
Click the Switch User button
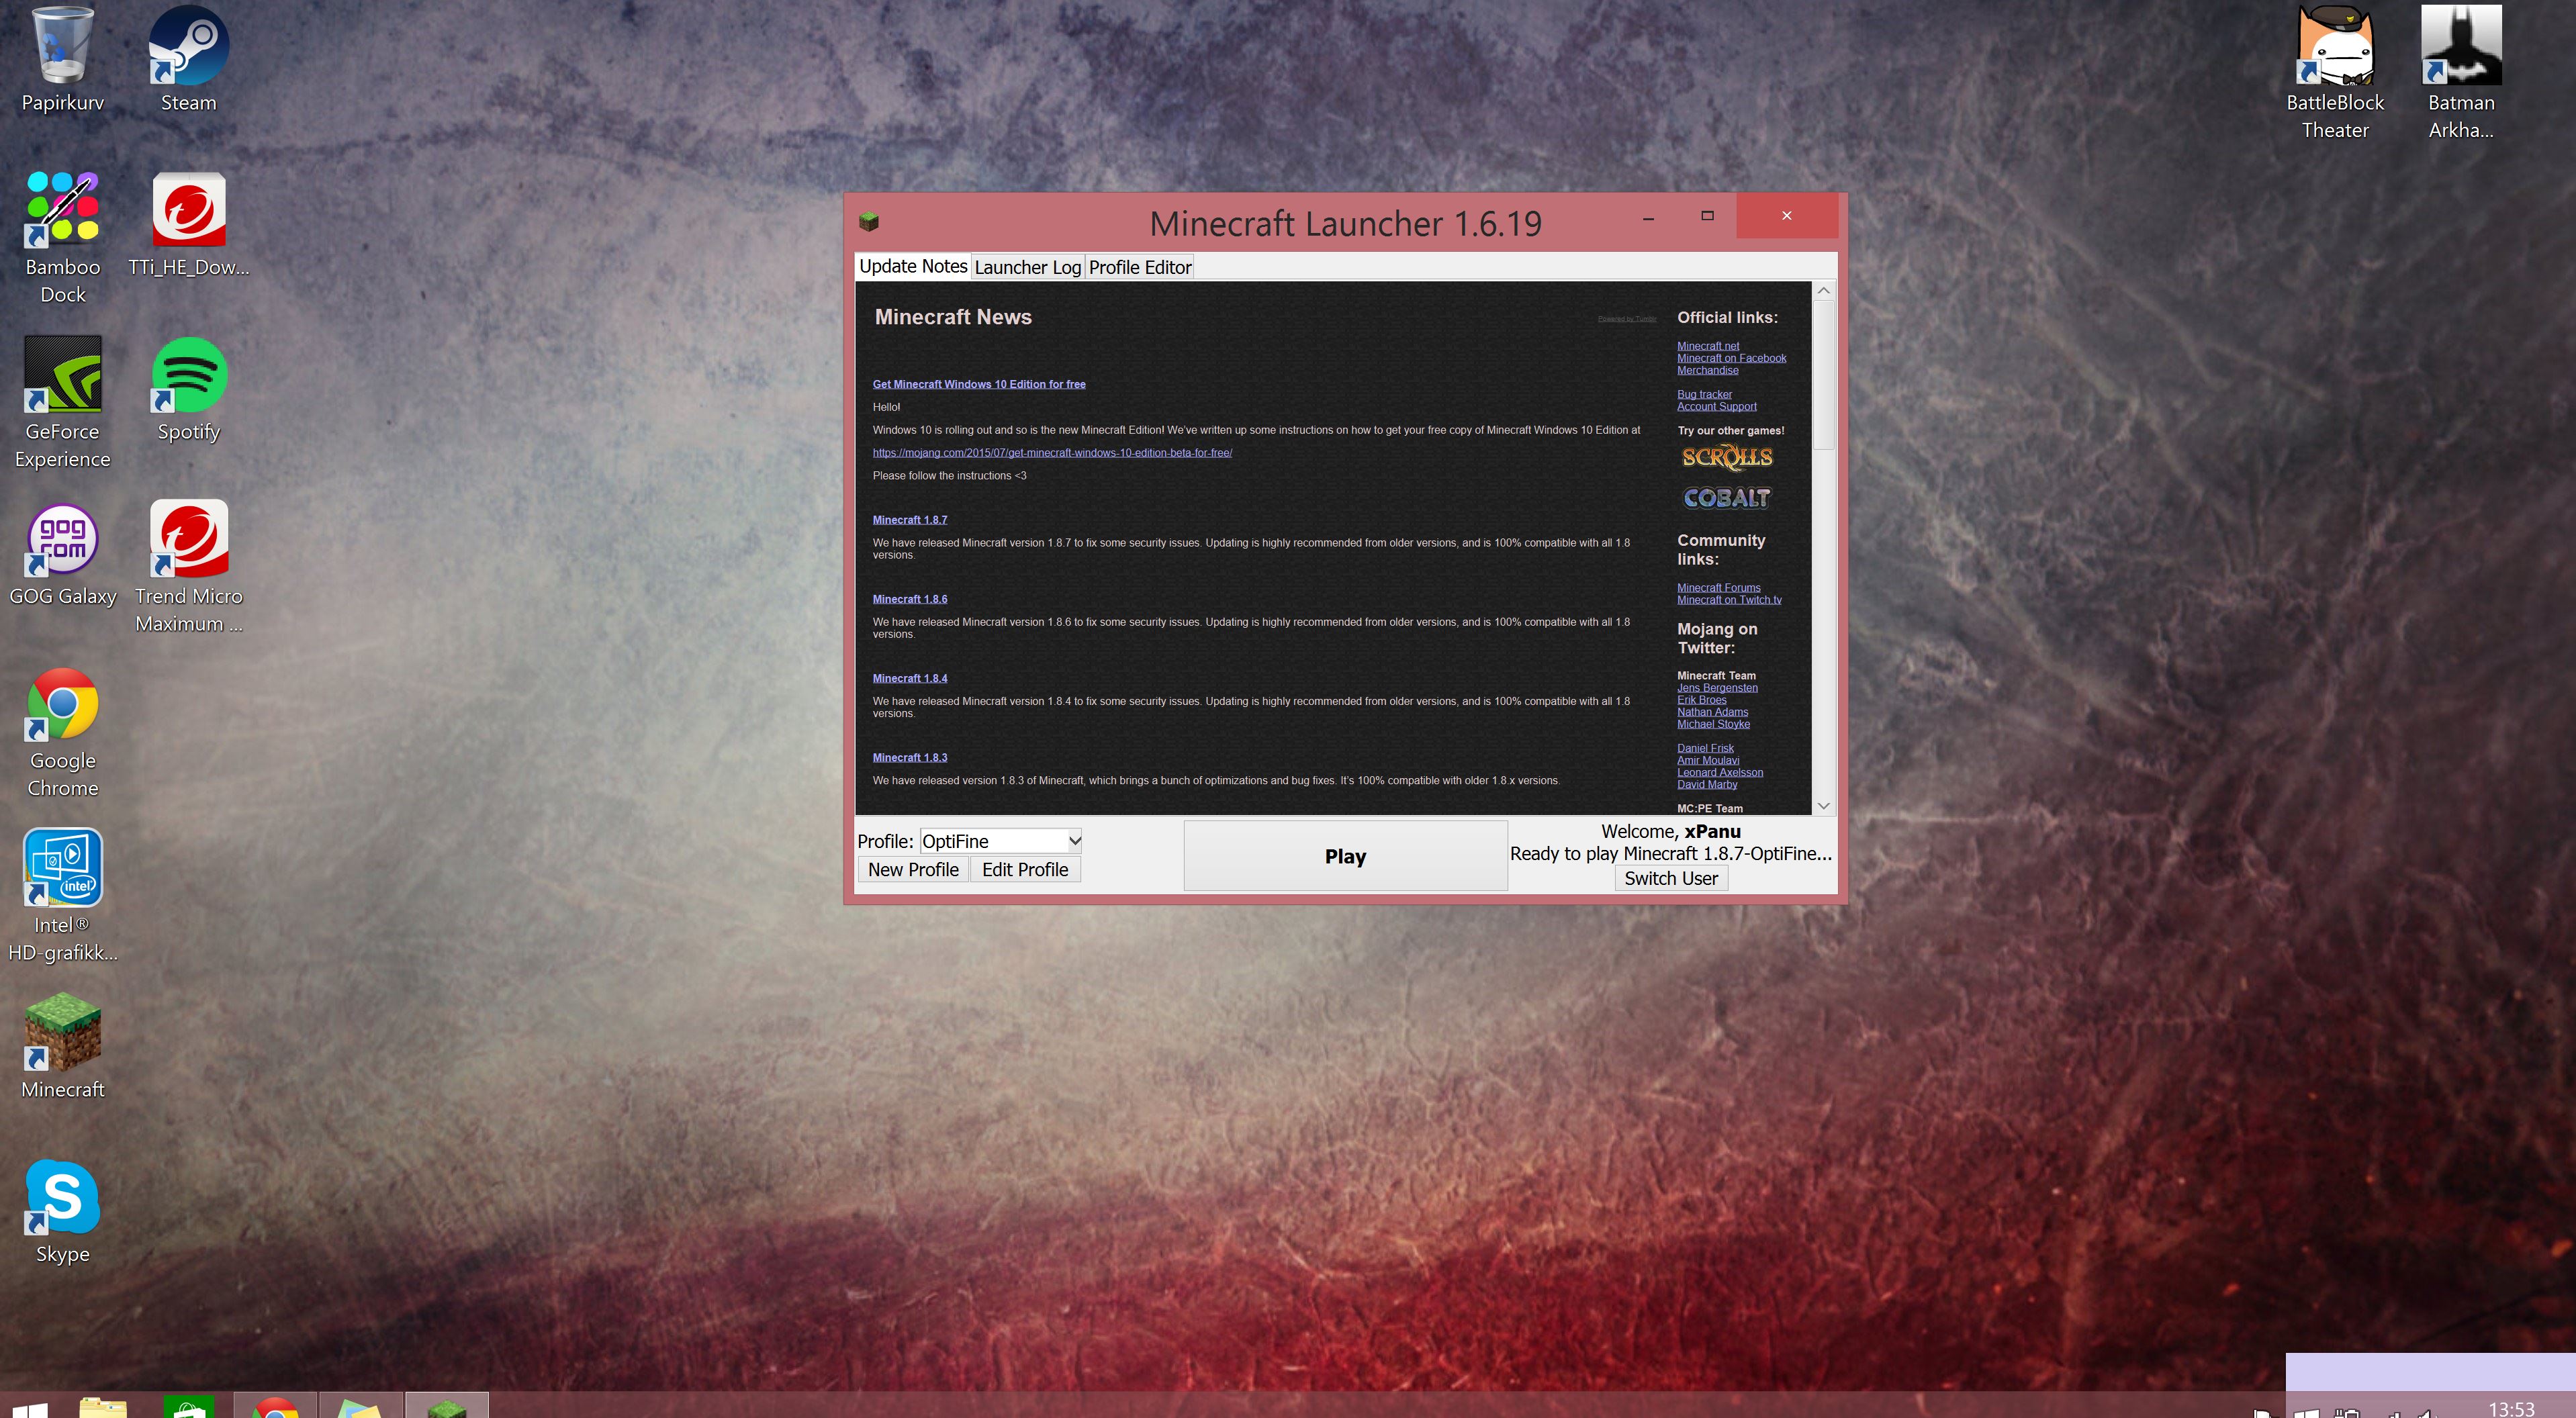pos(1671,878)
